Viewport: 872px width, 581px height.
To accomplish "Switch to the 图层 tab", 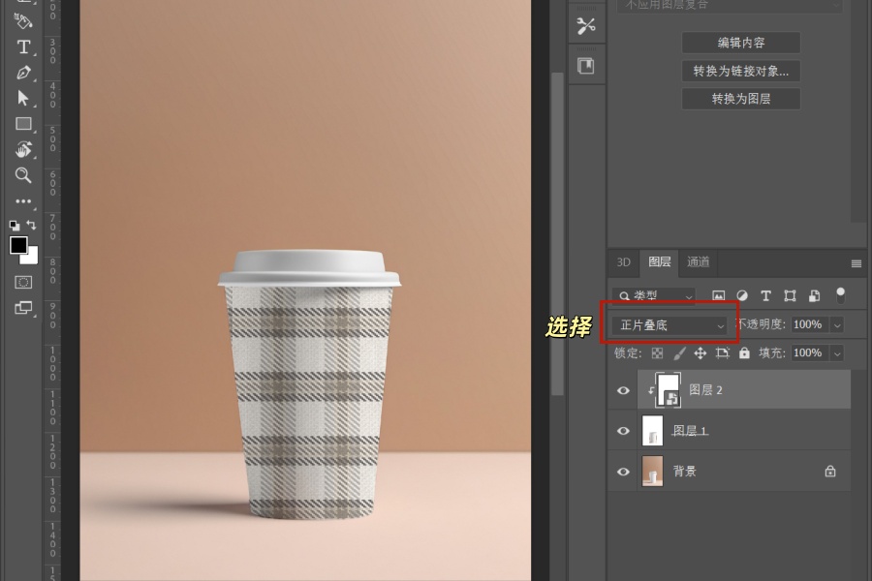I will (x=660, y=261).
